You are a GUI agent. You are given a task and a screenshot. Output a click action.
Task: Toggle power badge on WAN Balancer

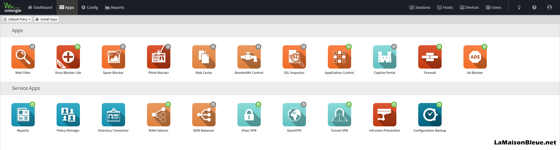[x=213, y=104]
